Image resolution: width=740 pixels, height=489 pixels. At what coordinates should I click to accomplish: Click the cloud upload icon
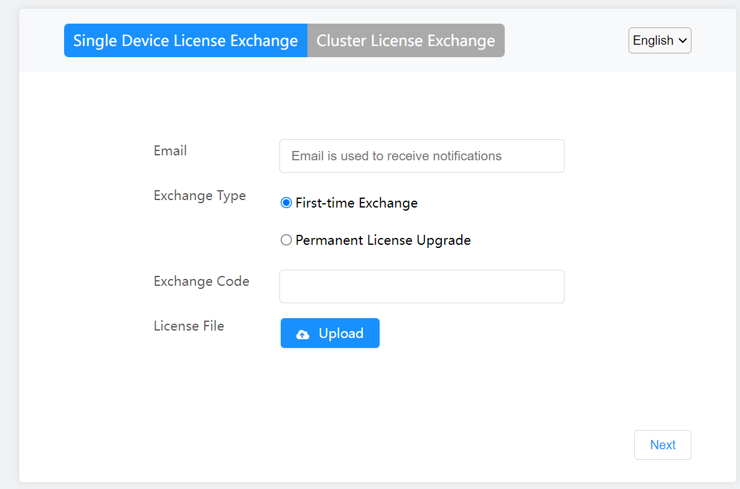tap(302, 334)
